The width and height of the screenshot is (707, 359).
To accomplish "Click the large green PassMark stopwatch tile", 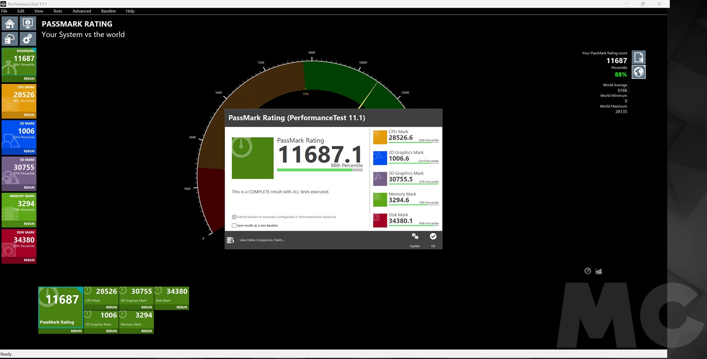I will point(252,158).
